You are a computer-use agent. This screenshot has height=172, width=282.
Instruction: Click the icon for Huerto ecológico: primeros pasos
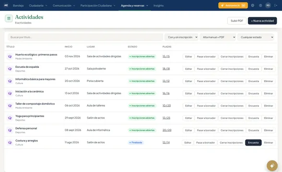tap(10, 56)
